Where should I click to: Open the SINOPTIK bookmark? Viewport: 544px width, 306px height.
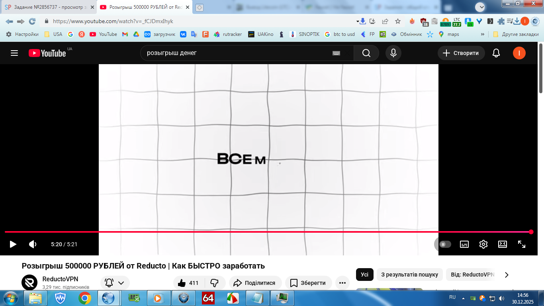(305, 34)
